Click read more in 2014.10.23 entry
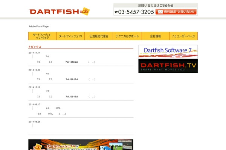 [92, 79]
